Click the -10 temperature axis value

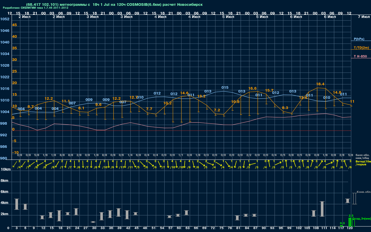[15, 153]
